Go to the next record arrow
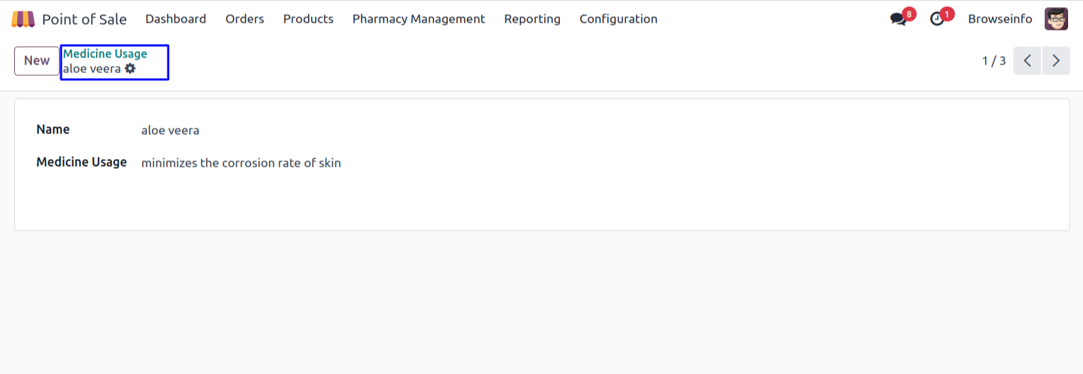1083x374 pixels. pyautogui.click(x=1056, y=61)
